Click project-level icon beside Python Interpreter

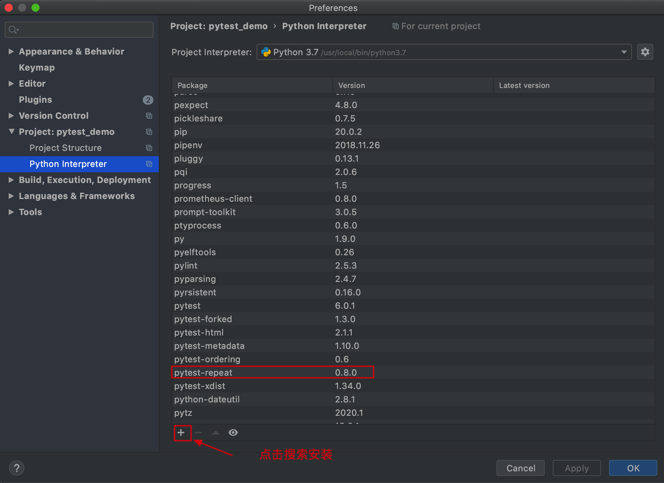149,164
